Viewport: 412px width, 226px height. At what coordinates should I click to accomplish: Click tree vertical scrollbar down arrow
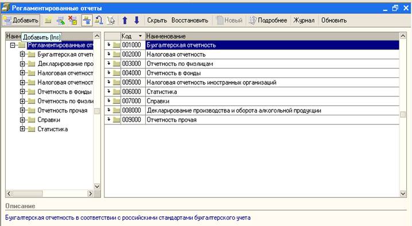click(97, 186)
